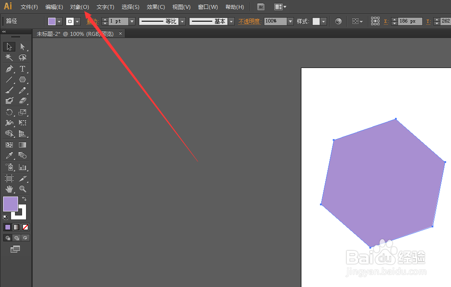This screenshot has width=451, height=287.
Task: Select the Magic Wand tool
Action: coord(9,57)
